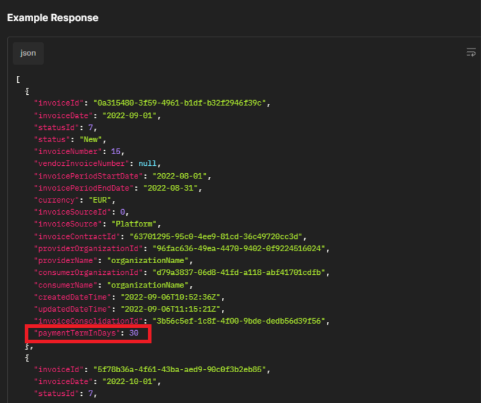Select the json language tab
This screenshot has width=481, height=403.
tap(28, 53)
